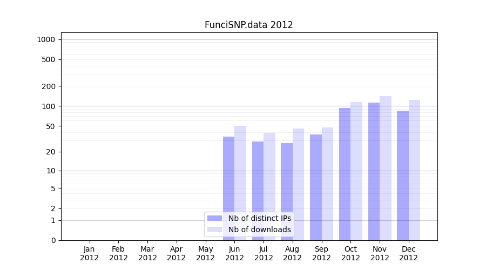The width and height of the screenshot is (486, 270).
Task: Pick the December downloads bar
Action: pos(414,170)
